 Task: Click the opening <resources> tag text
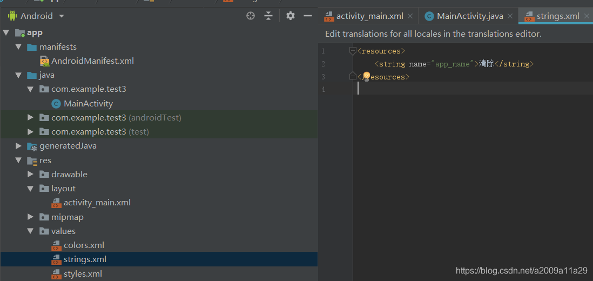[381, 51]
